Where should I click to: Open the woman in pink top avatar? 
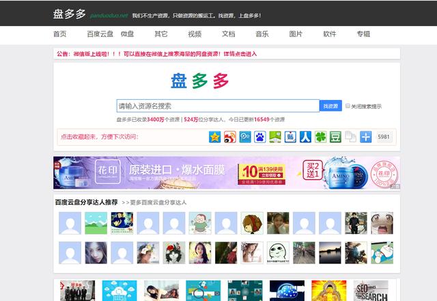coord(200,252)
